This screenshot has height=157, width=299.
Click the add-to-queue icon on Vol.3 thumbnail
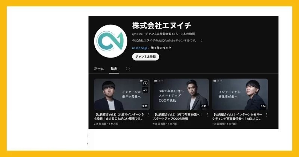(x=145, y=90)
